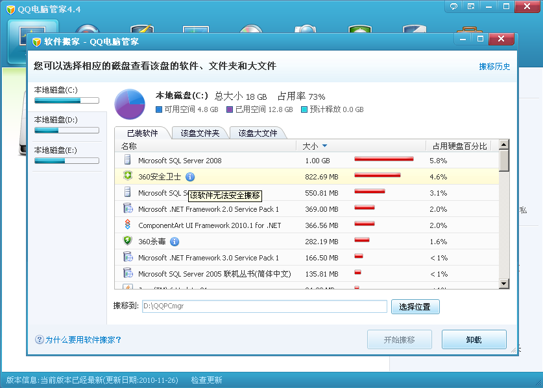Click the 软件搬家 title shield icon
The width and height of the screenshot is (543, 388).
[36, 42]
